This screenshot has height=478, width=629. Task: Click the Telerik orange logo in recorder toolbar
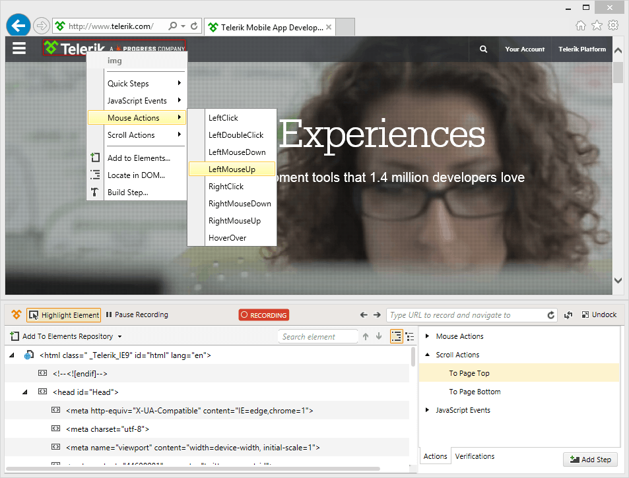(16, 314)
